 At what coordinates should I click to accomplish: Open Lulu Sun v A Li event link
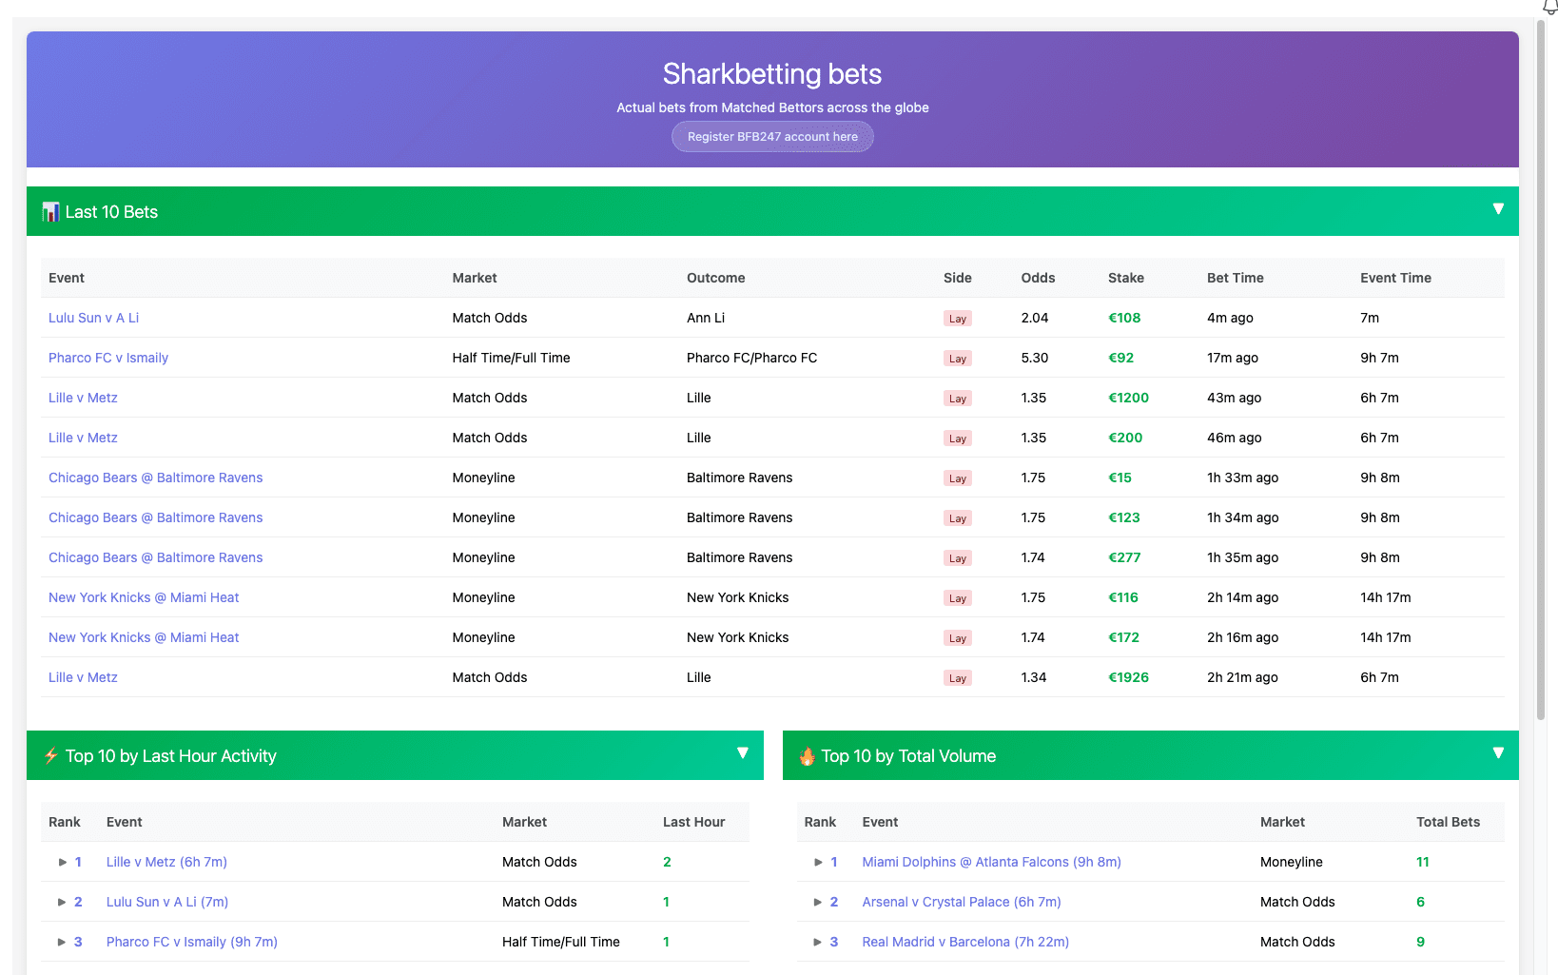pyautogui.click(x=93, y=318)
